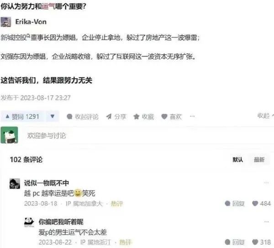
Task: Switch comment sorting to 最新
Action: [x=259, y=159]
